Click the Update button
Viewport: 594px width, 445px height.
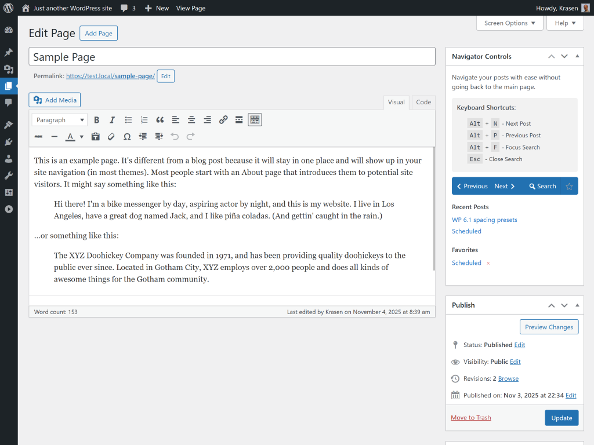[x=561, y=418]
